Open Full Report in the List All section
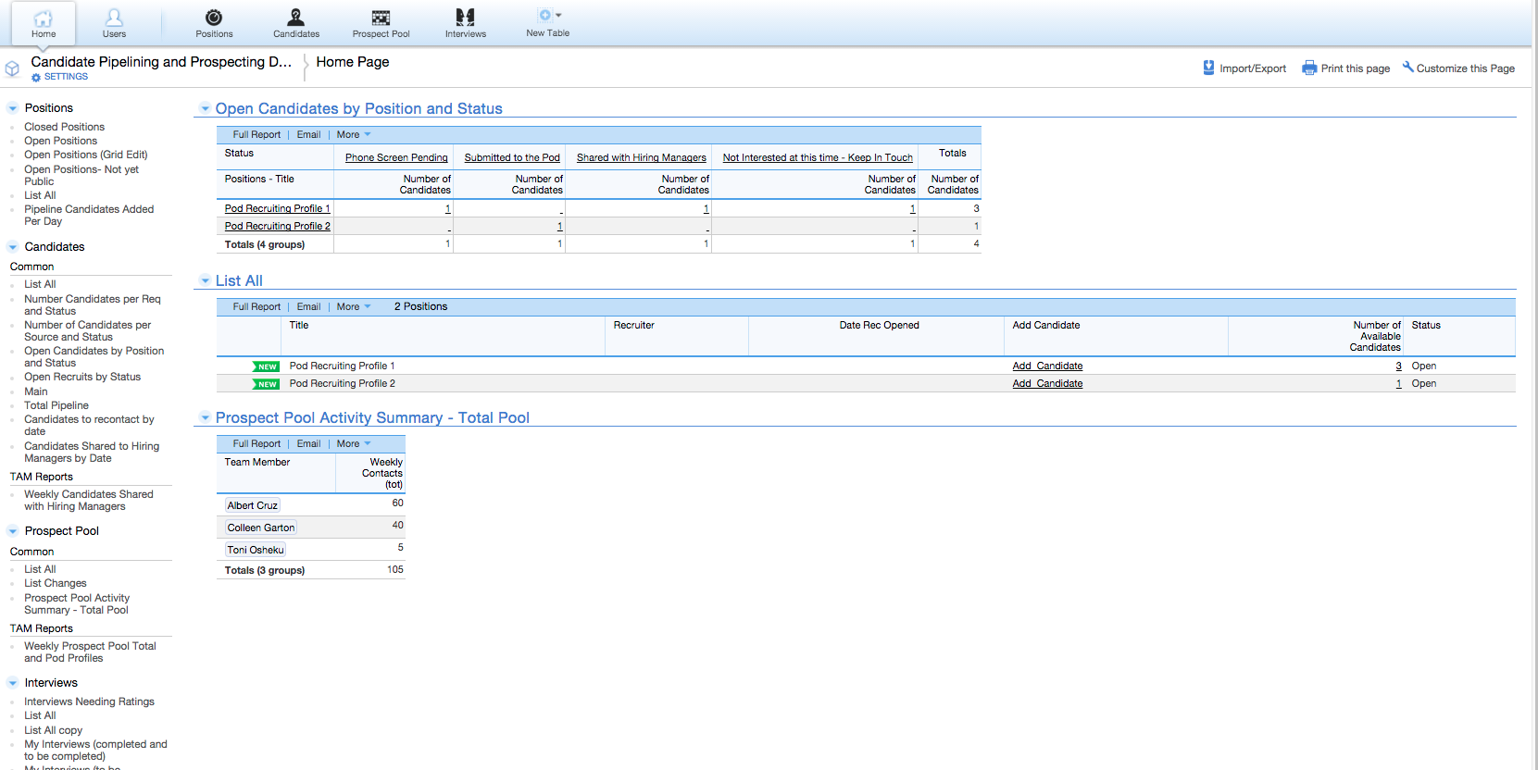 tap(256, 307)
